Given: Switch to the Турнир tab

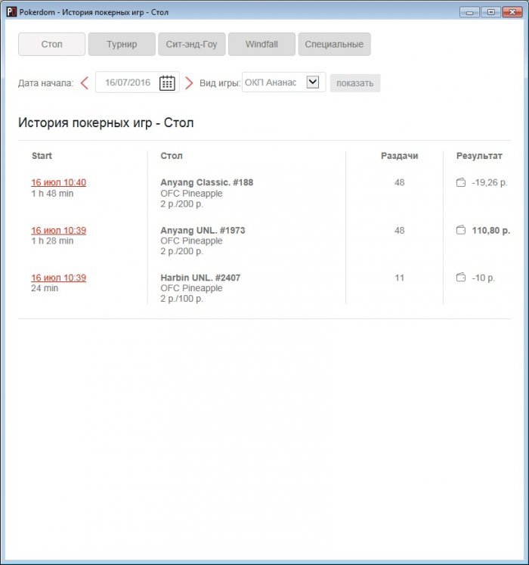Looking at the screenshot, I should [x=122, y=45].
